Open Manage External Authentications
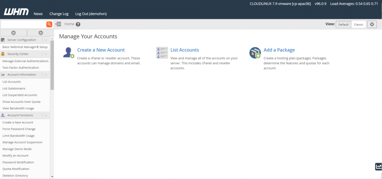 click(25, 61)
